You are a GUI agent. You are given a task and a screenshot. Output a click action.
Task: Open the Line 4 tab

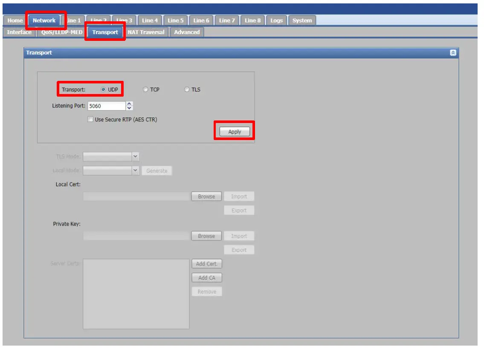tap(150, 20)
